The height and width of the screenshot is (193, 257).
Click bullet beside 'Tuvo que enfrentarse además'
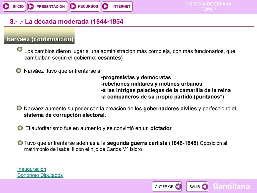[20, 143]
